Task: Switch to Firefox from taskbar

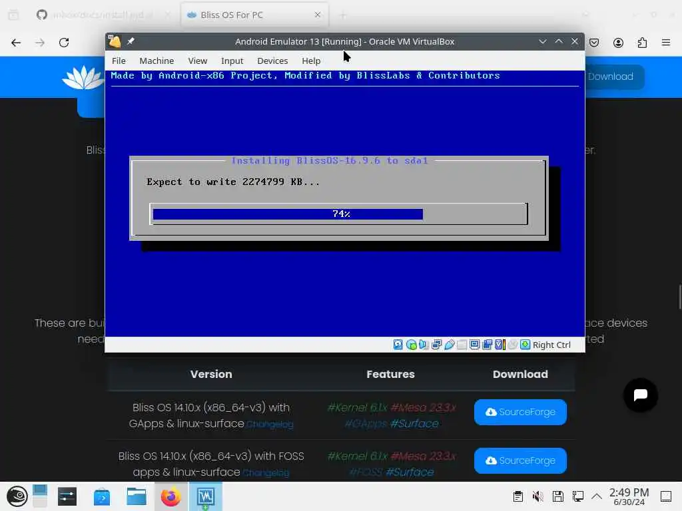Action: 171,496
